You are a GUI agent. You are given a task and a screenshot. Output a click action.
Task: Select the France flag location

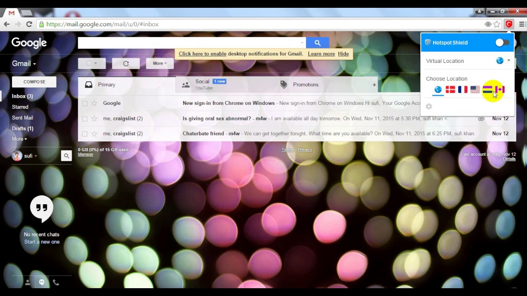[x=463, y=89]
